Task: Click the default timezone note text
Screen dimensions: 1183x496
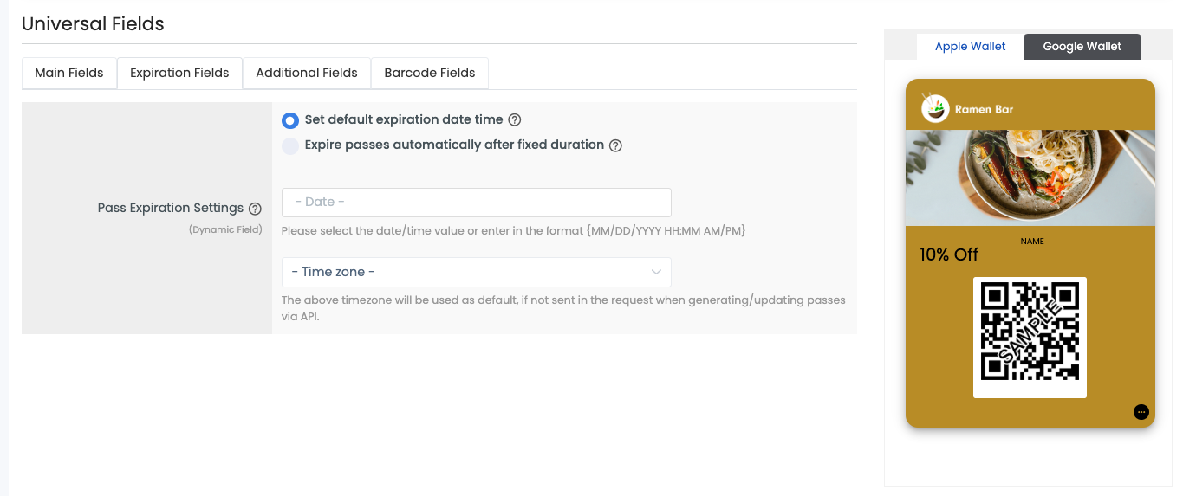Action: click(563, 308)
